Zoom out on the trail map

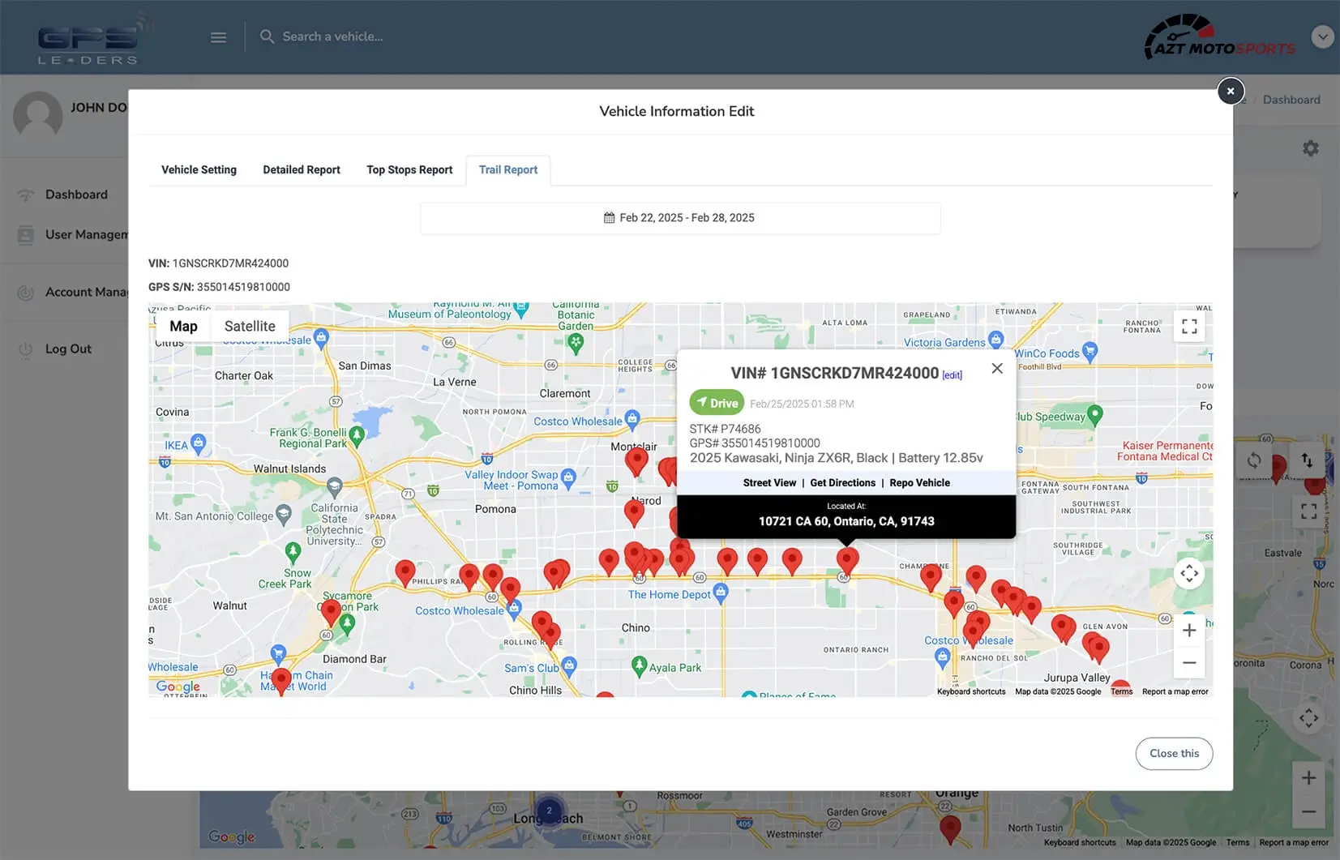pyautogui.click(x=1189, y=662)
